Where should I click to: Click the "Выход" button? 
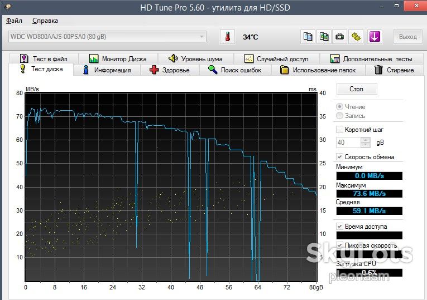(407, 37)
